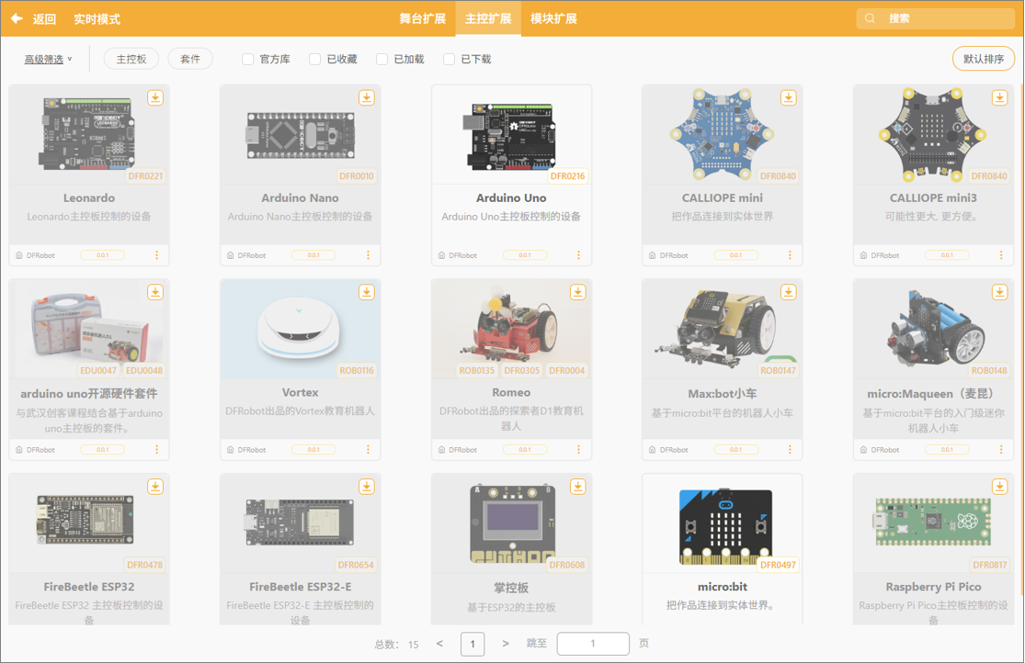The image size is (1025, 663).
Task: Filter by 套件 kit button
Action: 190,59
